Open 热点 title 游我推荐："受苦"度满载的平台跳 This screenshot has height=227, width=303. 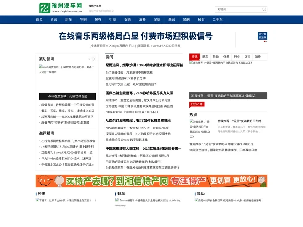point(239,121)
